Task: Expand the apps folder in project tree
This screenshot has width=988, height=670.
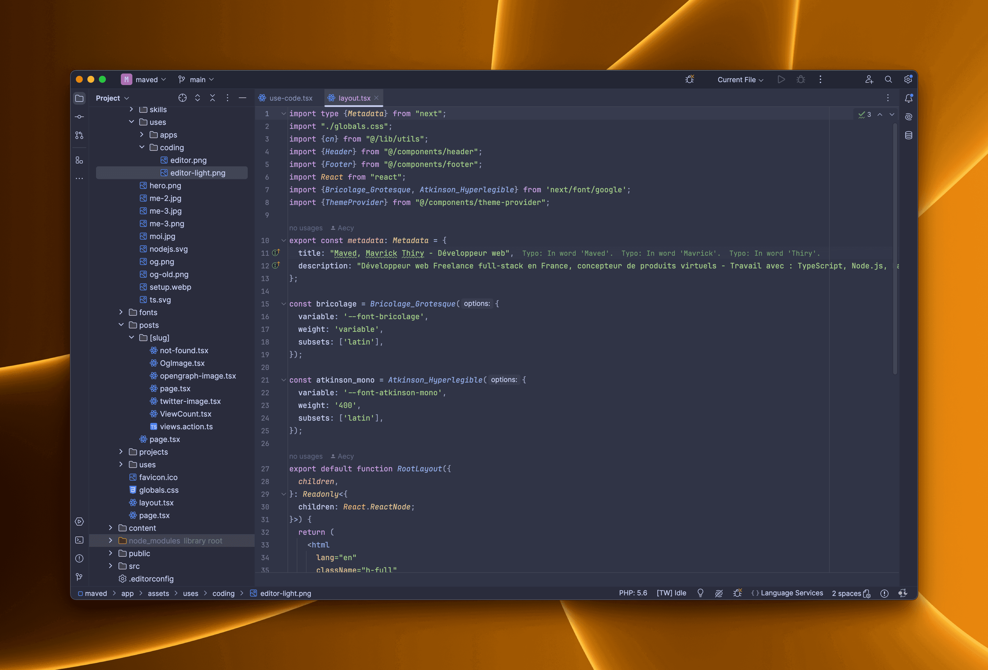Action: pyautogui.click(x=142, y=135)
